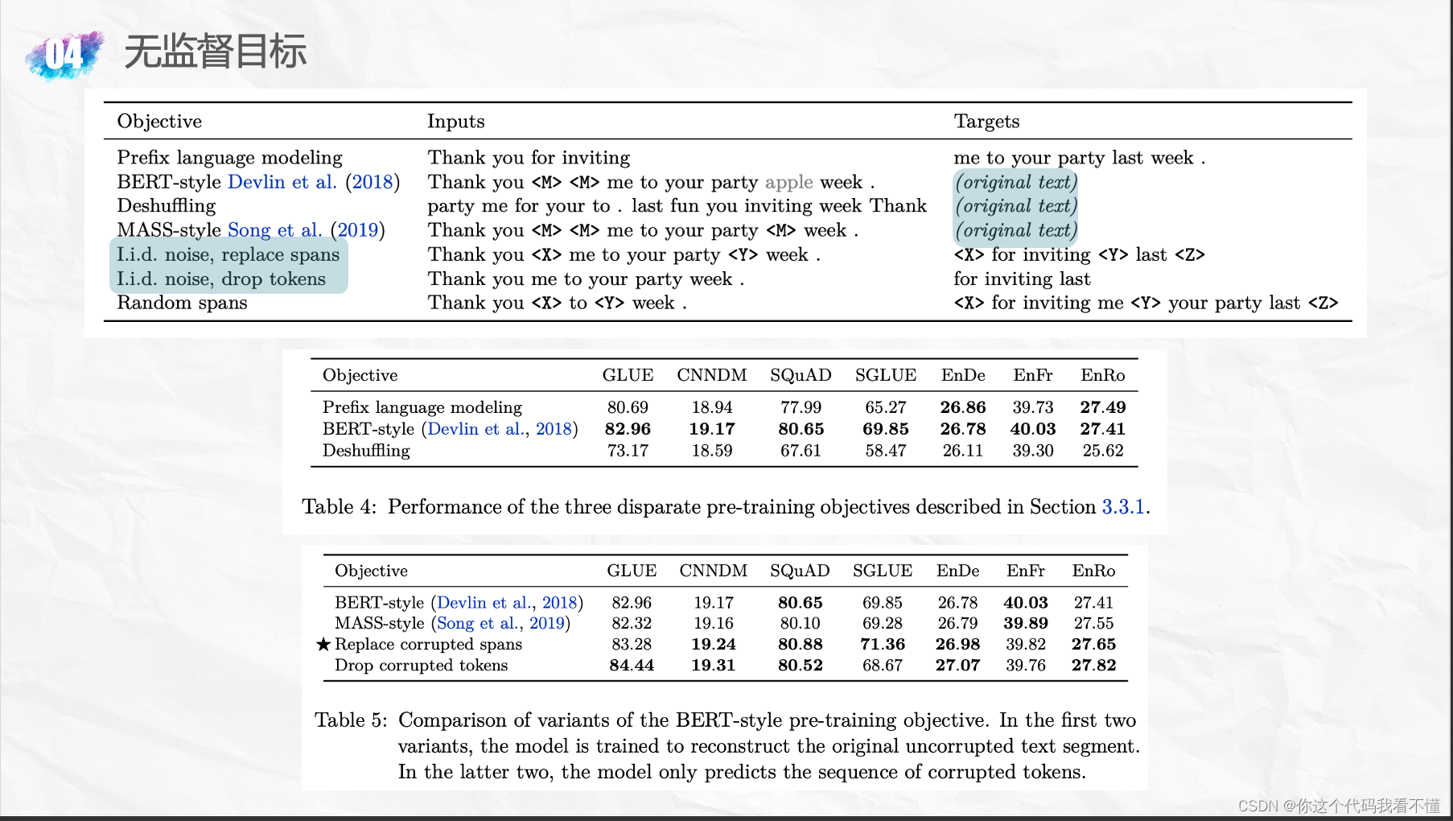The width and height of the screenshot is (1453, 821).
Task: Follow the Section 3.3.1 link in Table 4 caption
Action: pyautogui.click(x=1123, y=506)
